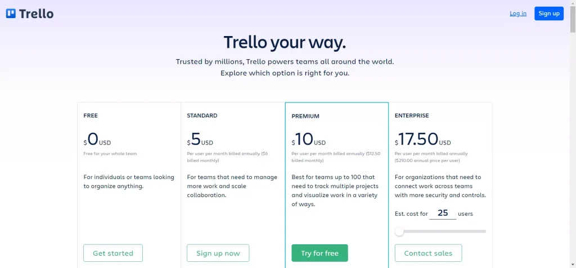Click the 'Est. cost for' label

pos(411,214)
